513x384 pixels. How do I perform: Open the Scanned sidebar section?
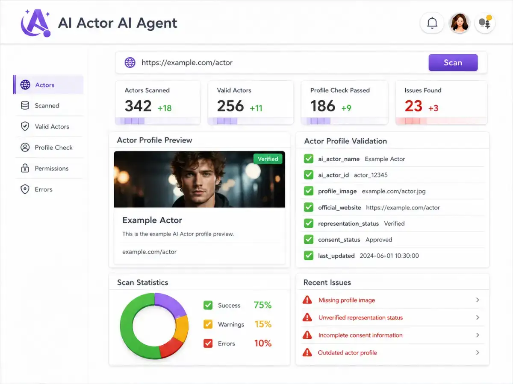pos(49,105)
